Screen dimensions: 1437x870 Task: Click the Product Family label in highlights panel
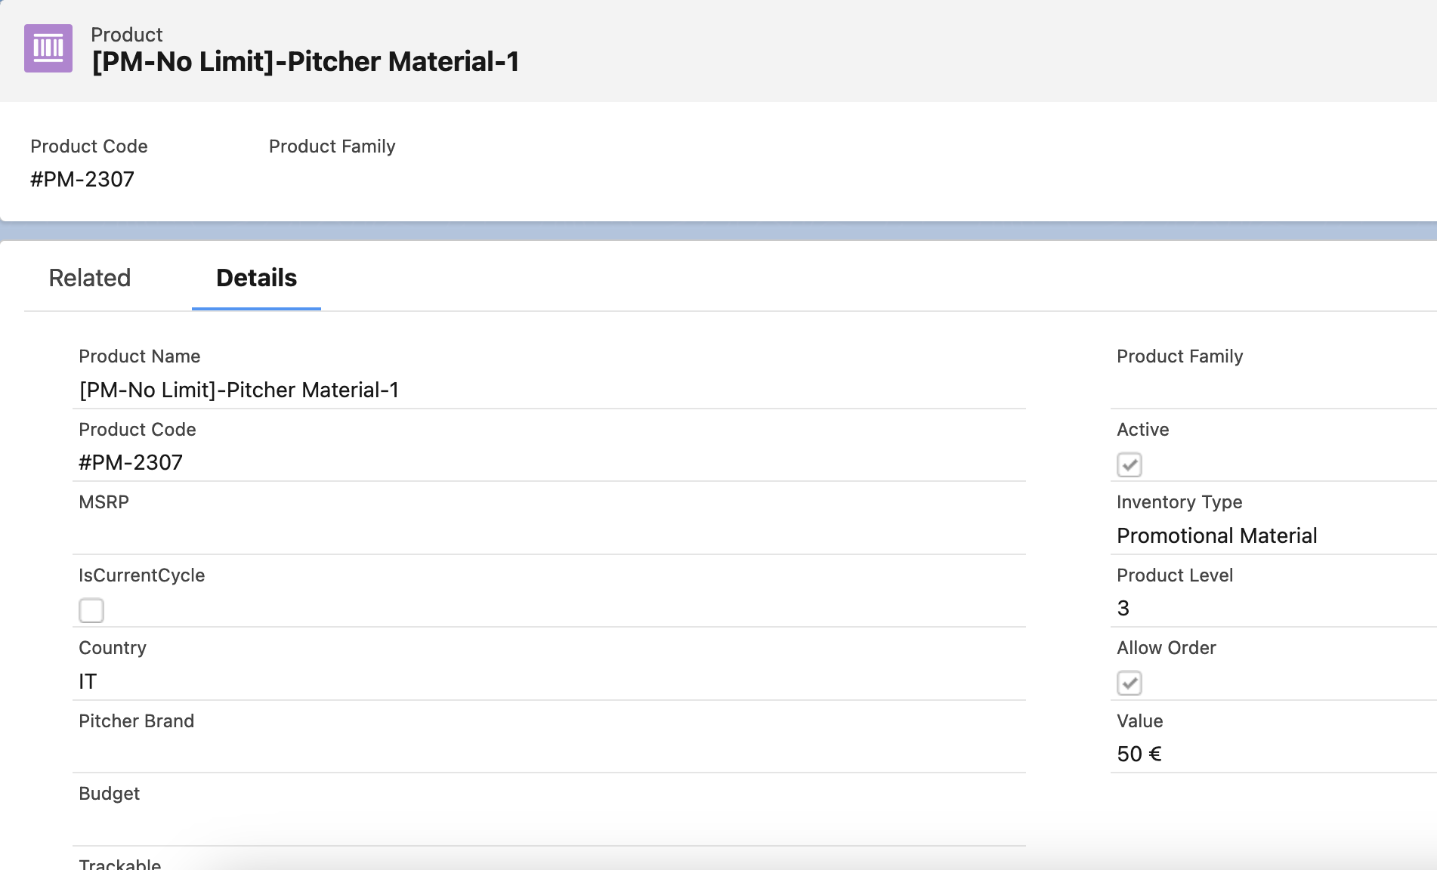coord(332,147)
